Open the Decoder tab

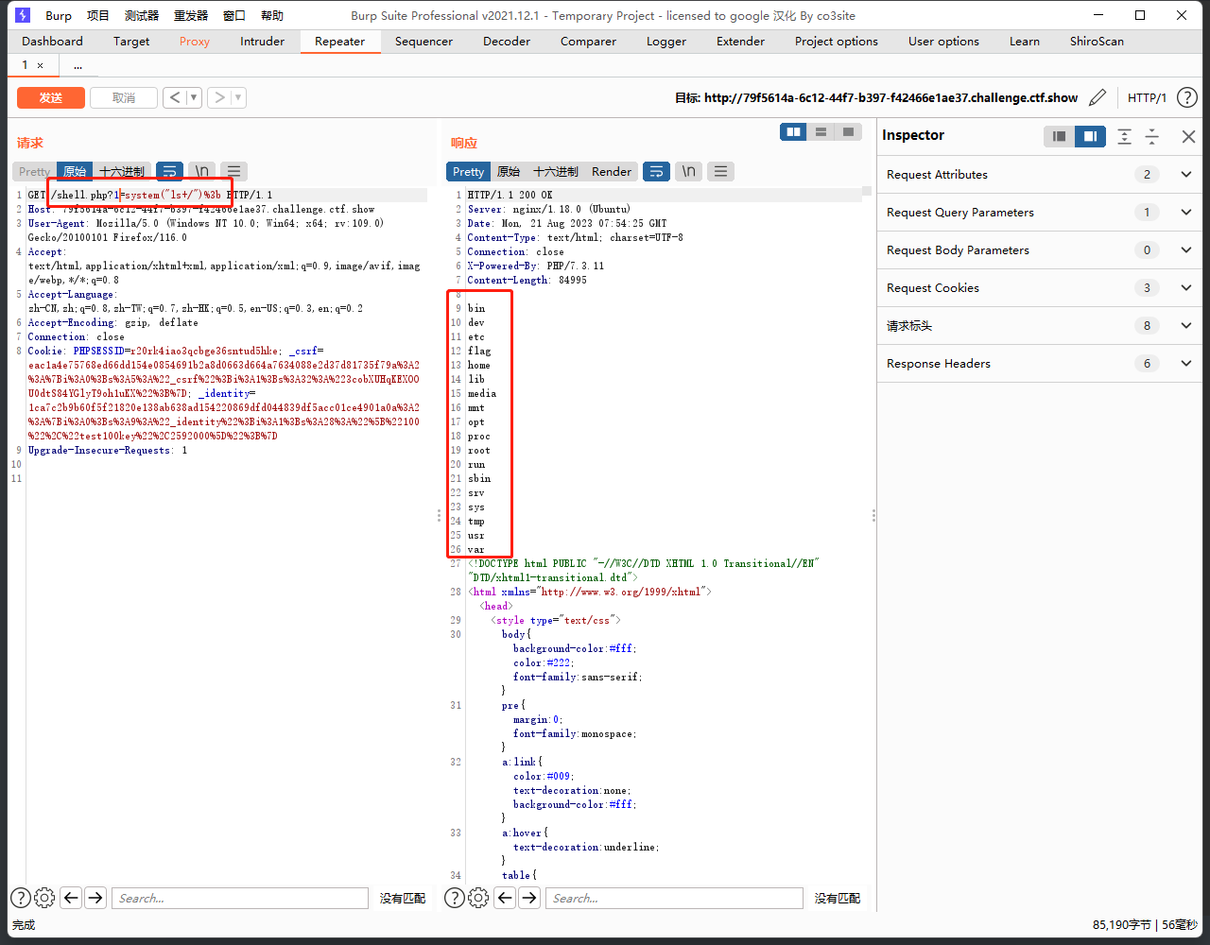[x=507, y=41]
